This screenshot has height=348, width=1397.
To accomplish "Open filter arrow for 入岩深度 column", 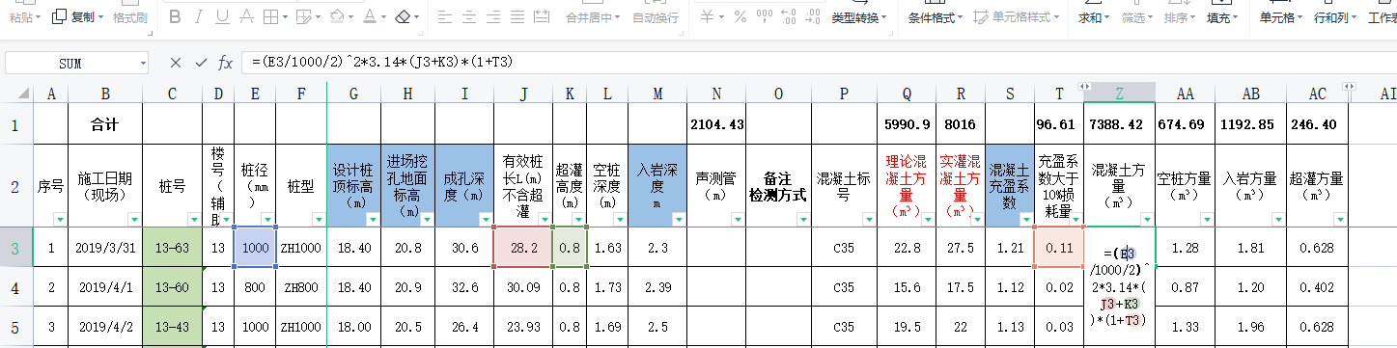I will [680, 220].
